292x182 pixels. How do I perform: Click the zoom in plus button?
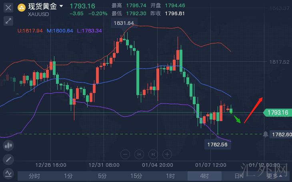point(167,154)
